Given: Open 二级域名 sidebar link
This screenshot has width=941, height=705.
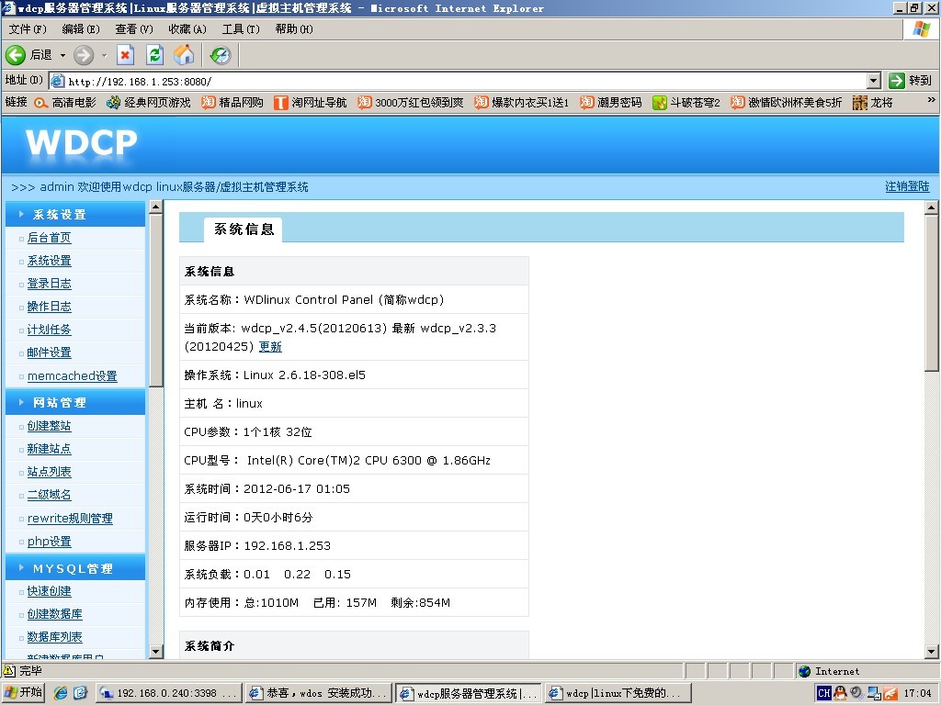Looking at the screenshot, I should 50,495.
